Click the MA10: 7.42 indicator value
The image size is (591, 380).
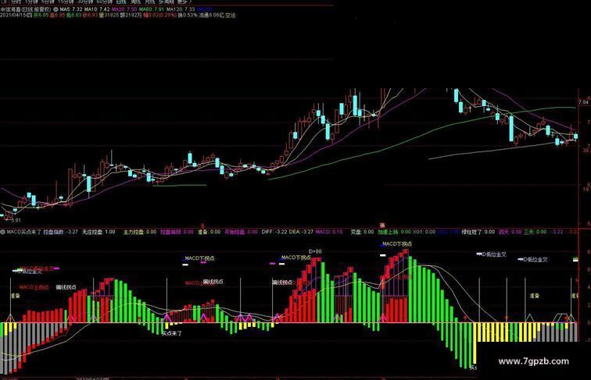tap(97, 9)
